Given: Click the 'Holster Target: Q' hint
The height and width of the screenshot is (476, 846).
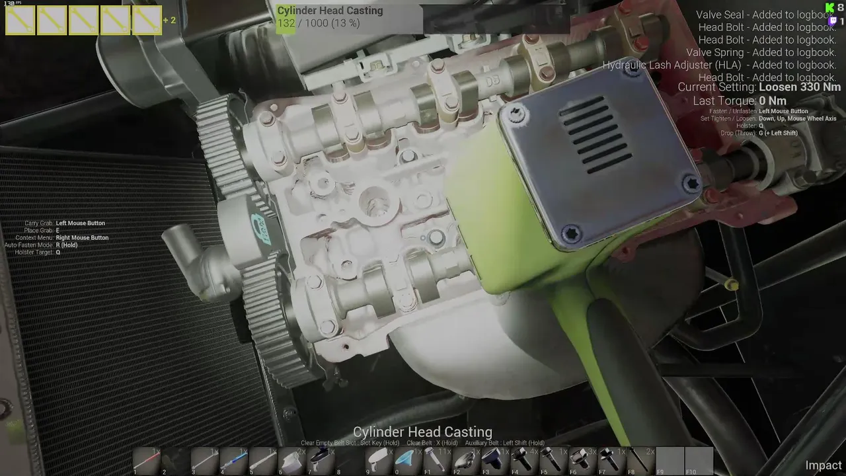Looking at the screenshot, I should click(x=38, y=253).
